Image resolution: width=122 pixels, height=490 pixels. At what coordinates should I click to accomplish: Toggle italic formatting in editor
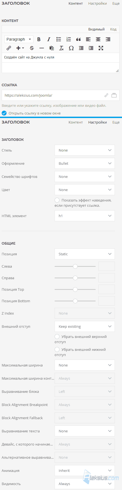click(49, 39)
